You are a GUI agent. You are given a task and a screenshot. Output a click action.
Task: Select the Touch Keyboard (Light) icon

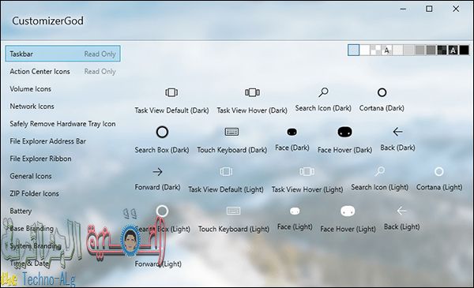point(233,211)
